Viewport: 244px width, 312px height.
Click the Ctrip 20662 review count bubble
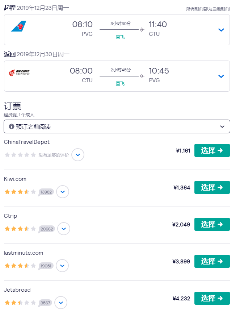[47, 229]
